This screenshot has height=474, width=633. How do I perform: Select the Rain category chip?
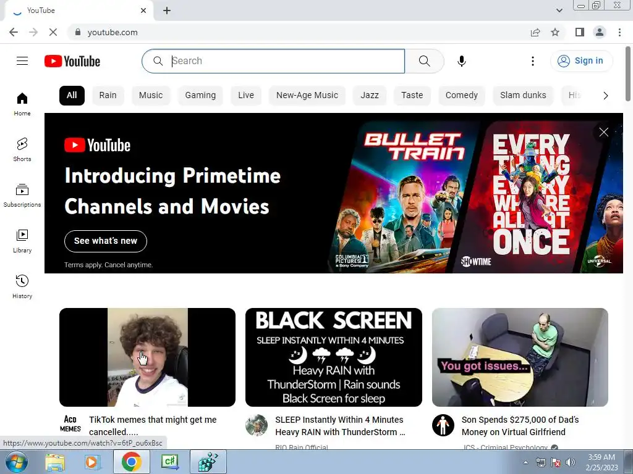[108, 96]
